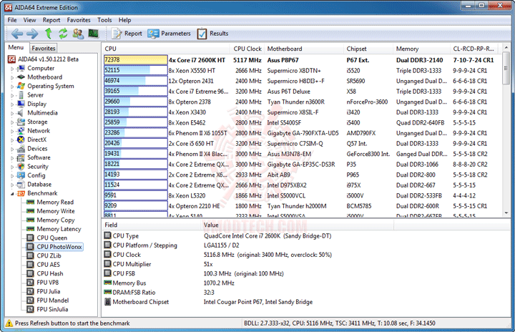Select the CPU AES benchmark

pyautogui.click(x=49, y=265)
